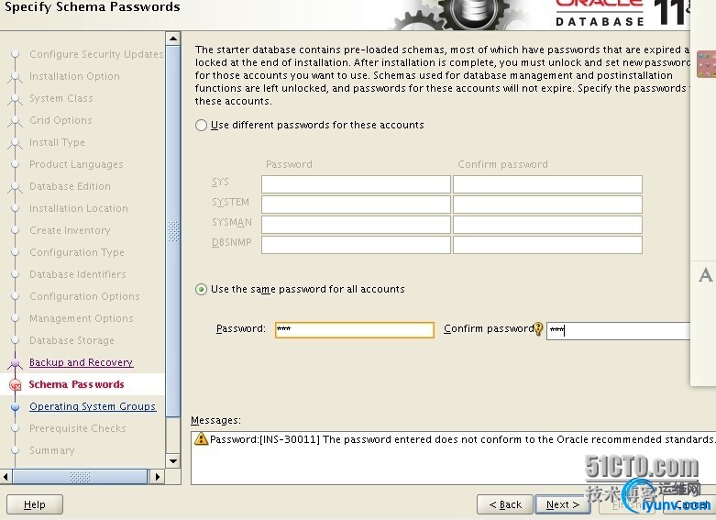This screenshot has height=520, width=716.
Task: Click the sidebar scroll down arrow
Action: (173, 460)
